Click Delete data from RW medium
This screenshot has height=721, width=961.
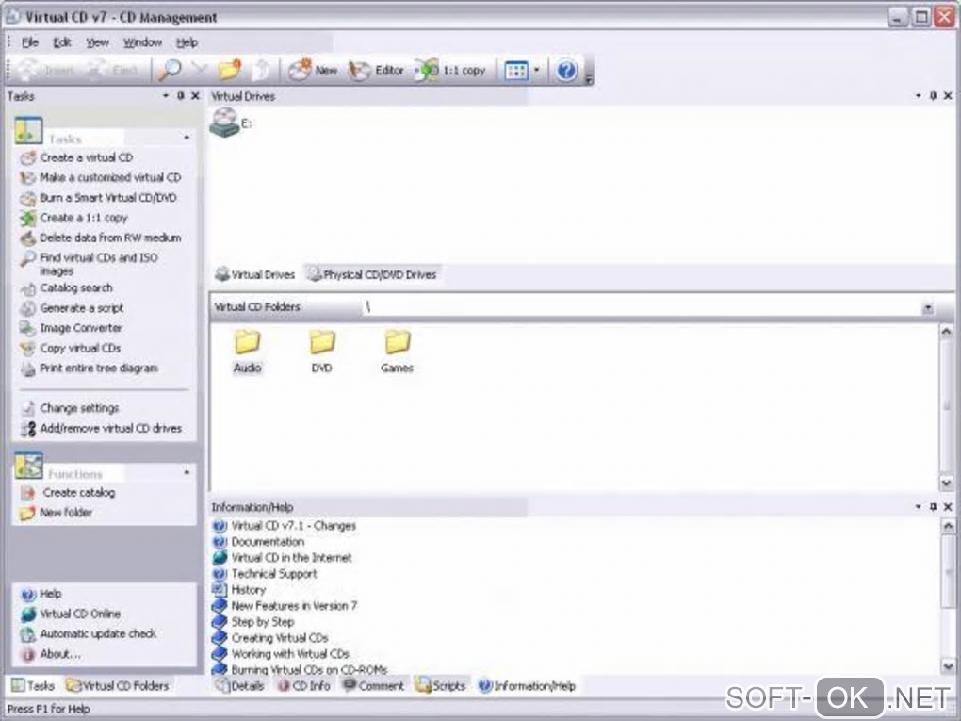tap(101, 238)
